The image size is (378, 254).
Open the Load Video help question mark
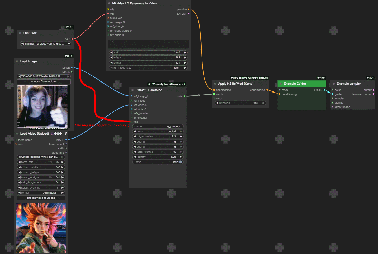[x=66, y=133]
